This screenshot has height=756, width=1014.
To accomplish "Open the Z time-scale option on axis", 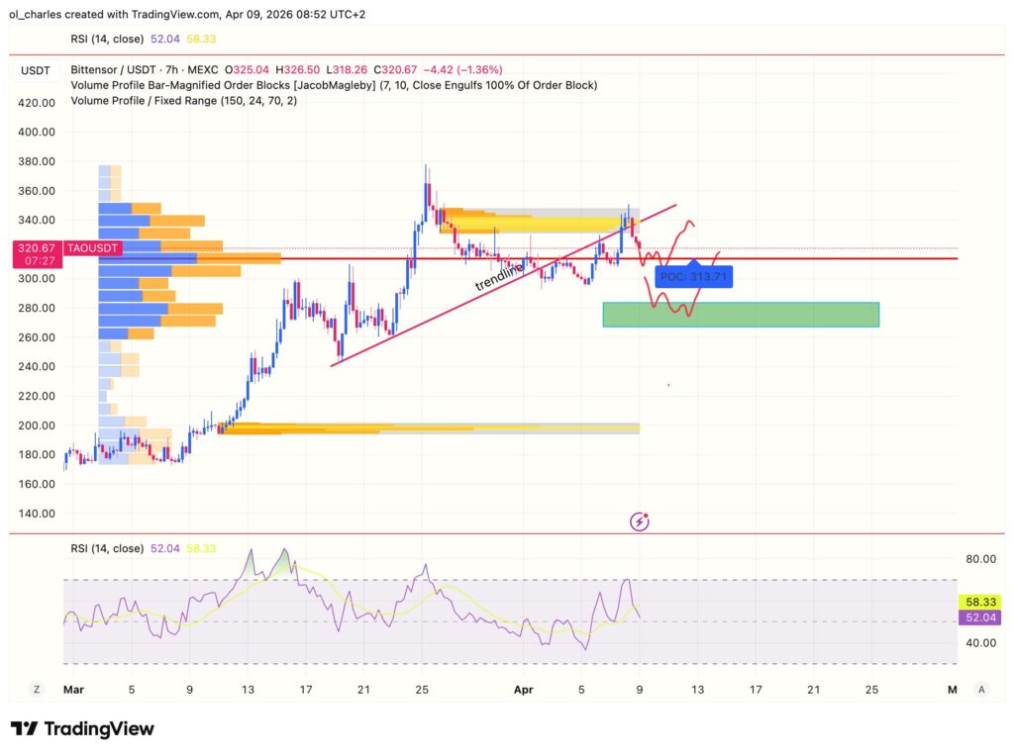I will (x=37, y=689).
